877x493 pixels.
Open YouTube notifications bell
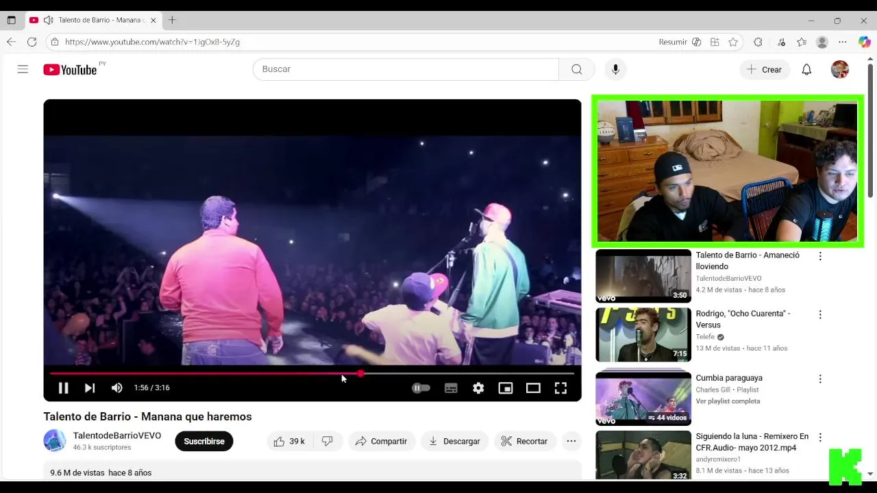point(806,69)
